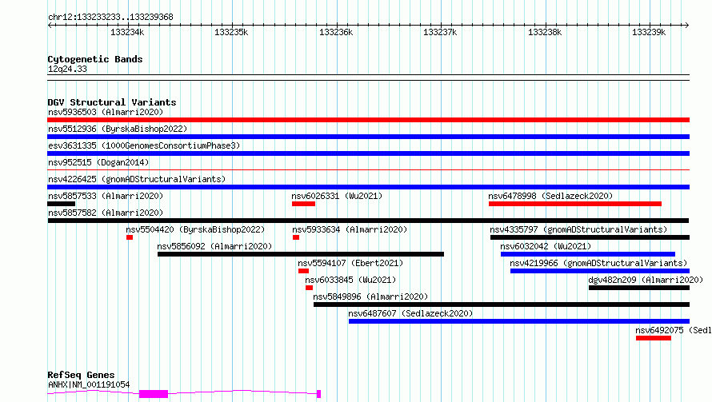Select the black bar under dgv482n209
The width and height of the screenshot is (712, 402).
(x=639, y=288)
